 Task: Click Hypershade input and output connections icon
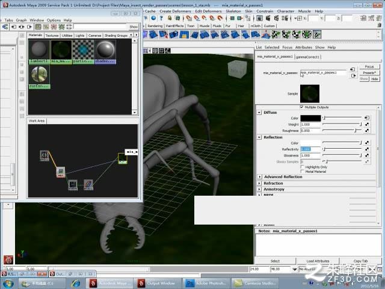(x=22, y=26)
